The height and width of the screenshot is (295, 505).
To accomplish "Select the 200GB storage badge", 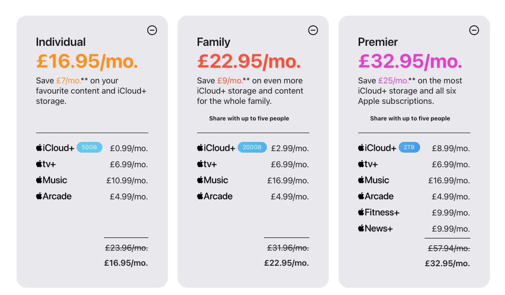I will (252, 147).
